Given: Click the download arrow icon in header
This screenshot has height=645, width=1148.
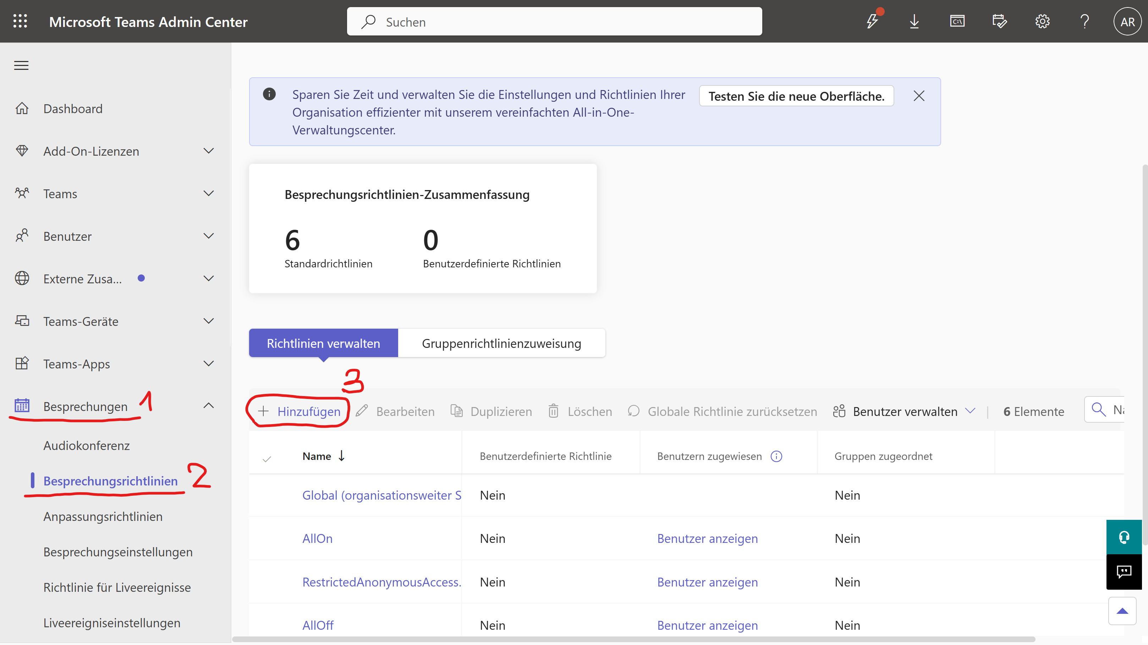Looking at the screenshot, I should coord(914,21).
